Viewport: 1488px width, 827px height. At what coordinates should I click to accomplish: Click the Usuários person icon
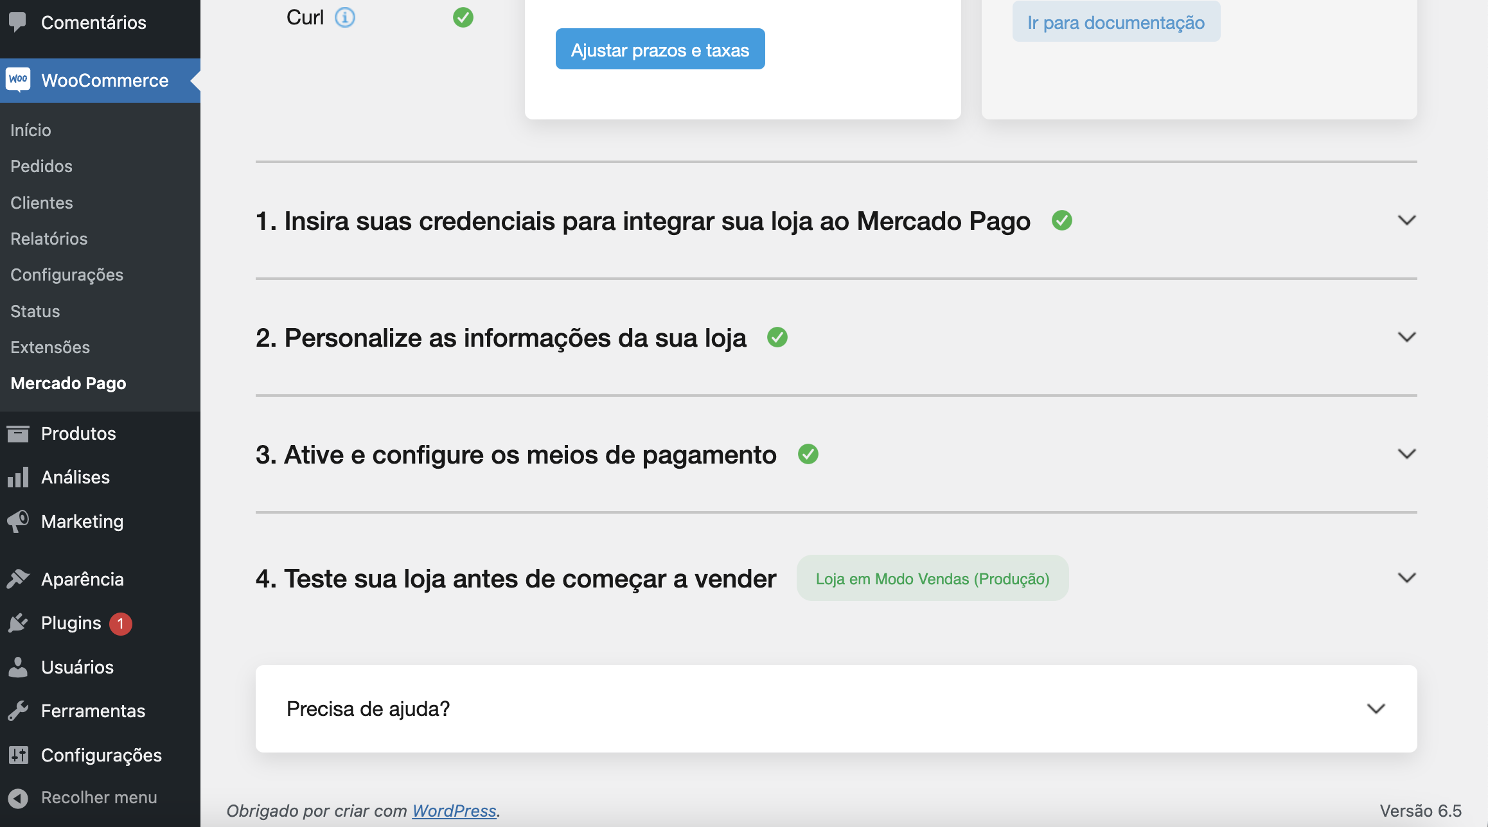coord(18,667)
